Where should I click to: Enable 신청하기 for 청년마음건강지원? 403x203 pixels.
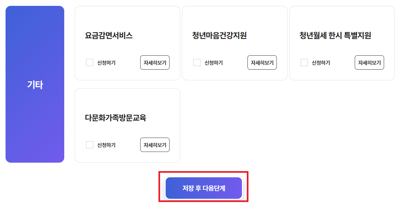[x=197, y=62]
